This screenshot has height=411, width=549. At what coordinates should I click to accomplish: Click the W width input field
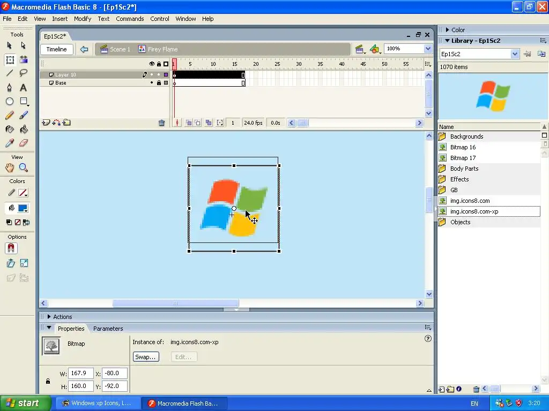coord(81,373)
